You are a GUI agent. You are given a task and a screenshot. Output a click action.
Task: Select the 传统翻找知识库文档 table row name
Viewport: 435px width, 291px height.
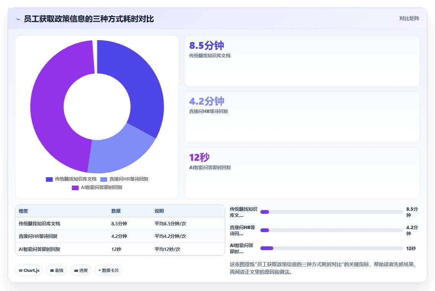(x=39, y=224)
